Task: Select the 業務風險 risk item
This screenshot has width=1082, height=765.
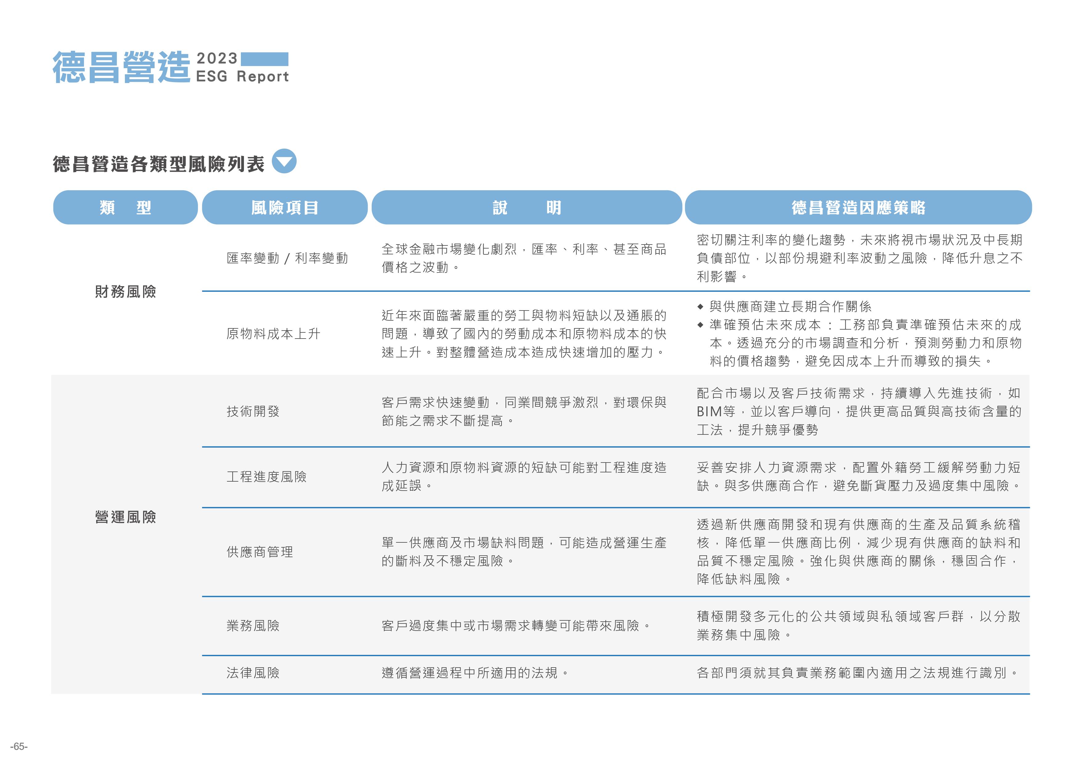Action: pyautogui.click(x=253, y=626)
